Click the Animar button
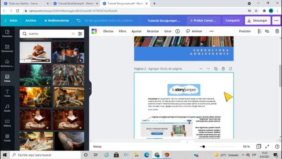Screen dimensions: 282x159 (194, 31)
